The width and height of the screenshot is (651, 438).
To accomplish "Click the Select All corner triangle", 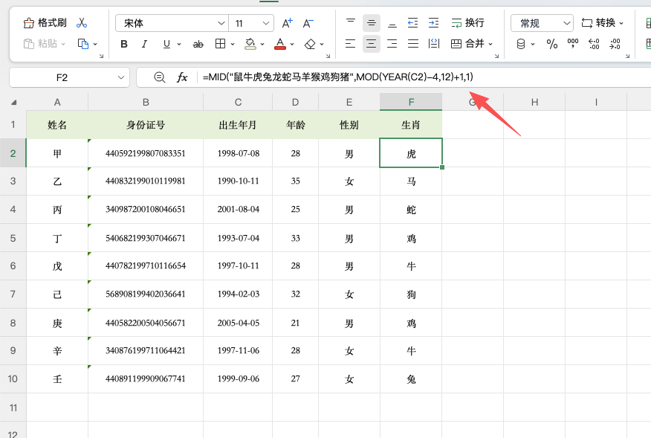I will click(13, 102).
